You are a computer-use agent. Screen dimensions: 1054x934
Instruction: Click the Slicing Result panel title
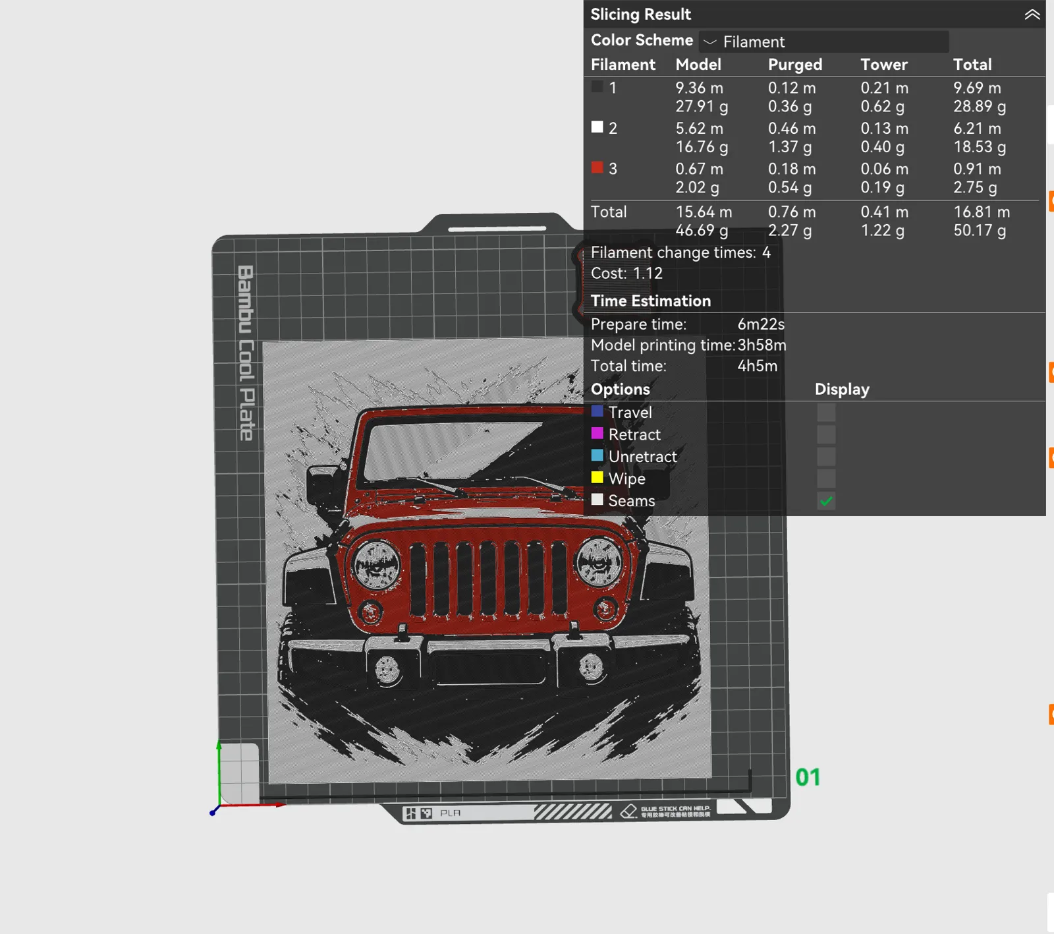640,14
